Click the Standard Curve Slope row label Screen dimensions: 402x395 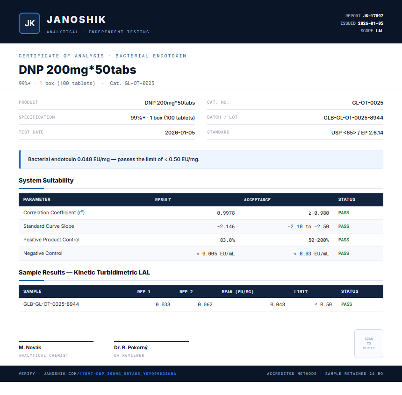click(49, 226)
